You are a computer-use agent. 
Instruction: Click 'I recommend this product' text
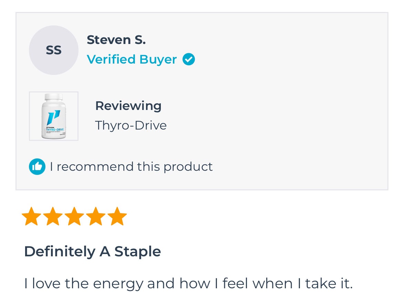coord(131,167)
